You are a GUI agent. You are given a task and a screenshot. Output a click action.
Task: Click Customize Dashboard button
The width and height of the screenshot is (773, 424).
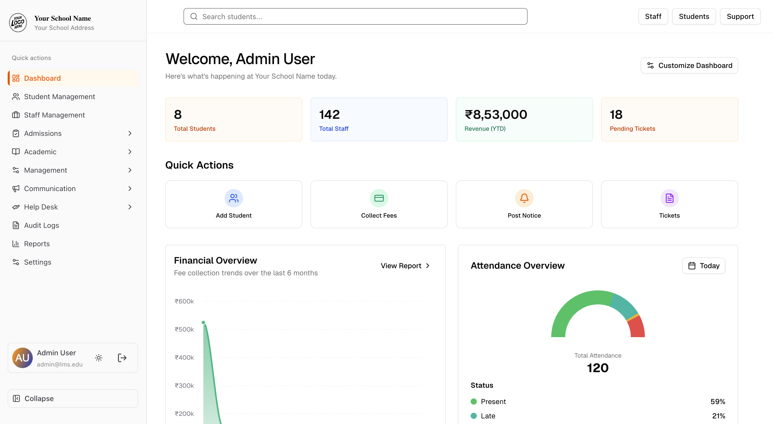pos(689,65)
